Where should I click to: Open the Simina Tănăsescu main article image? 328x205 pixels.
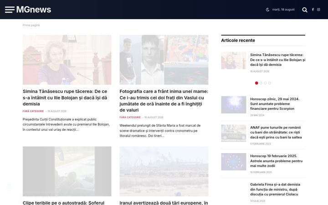pyautogui.click(x=67, y=60)
